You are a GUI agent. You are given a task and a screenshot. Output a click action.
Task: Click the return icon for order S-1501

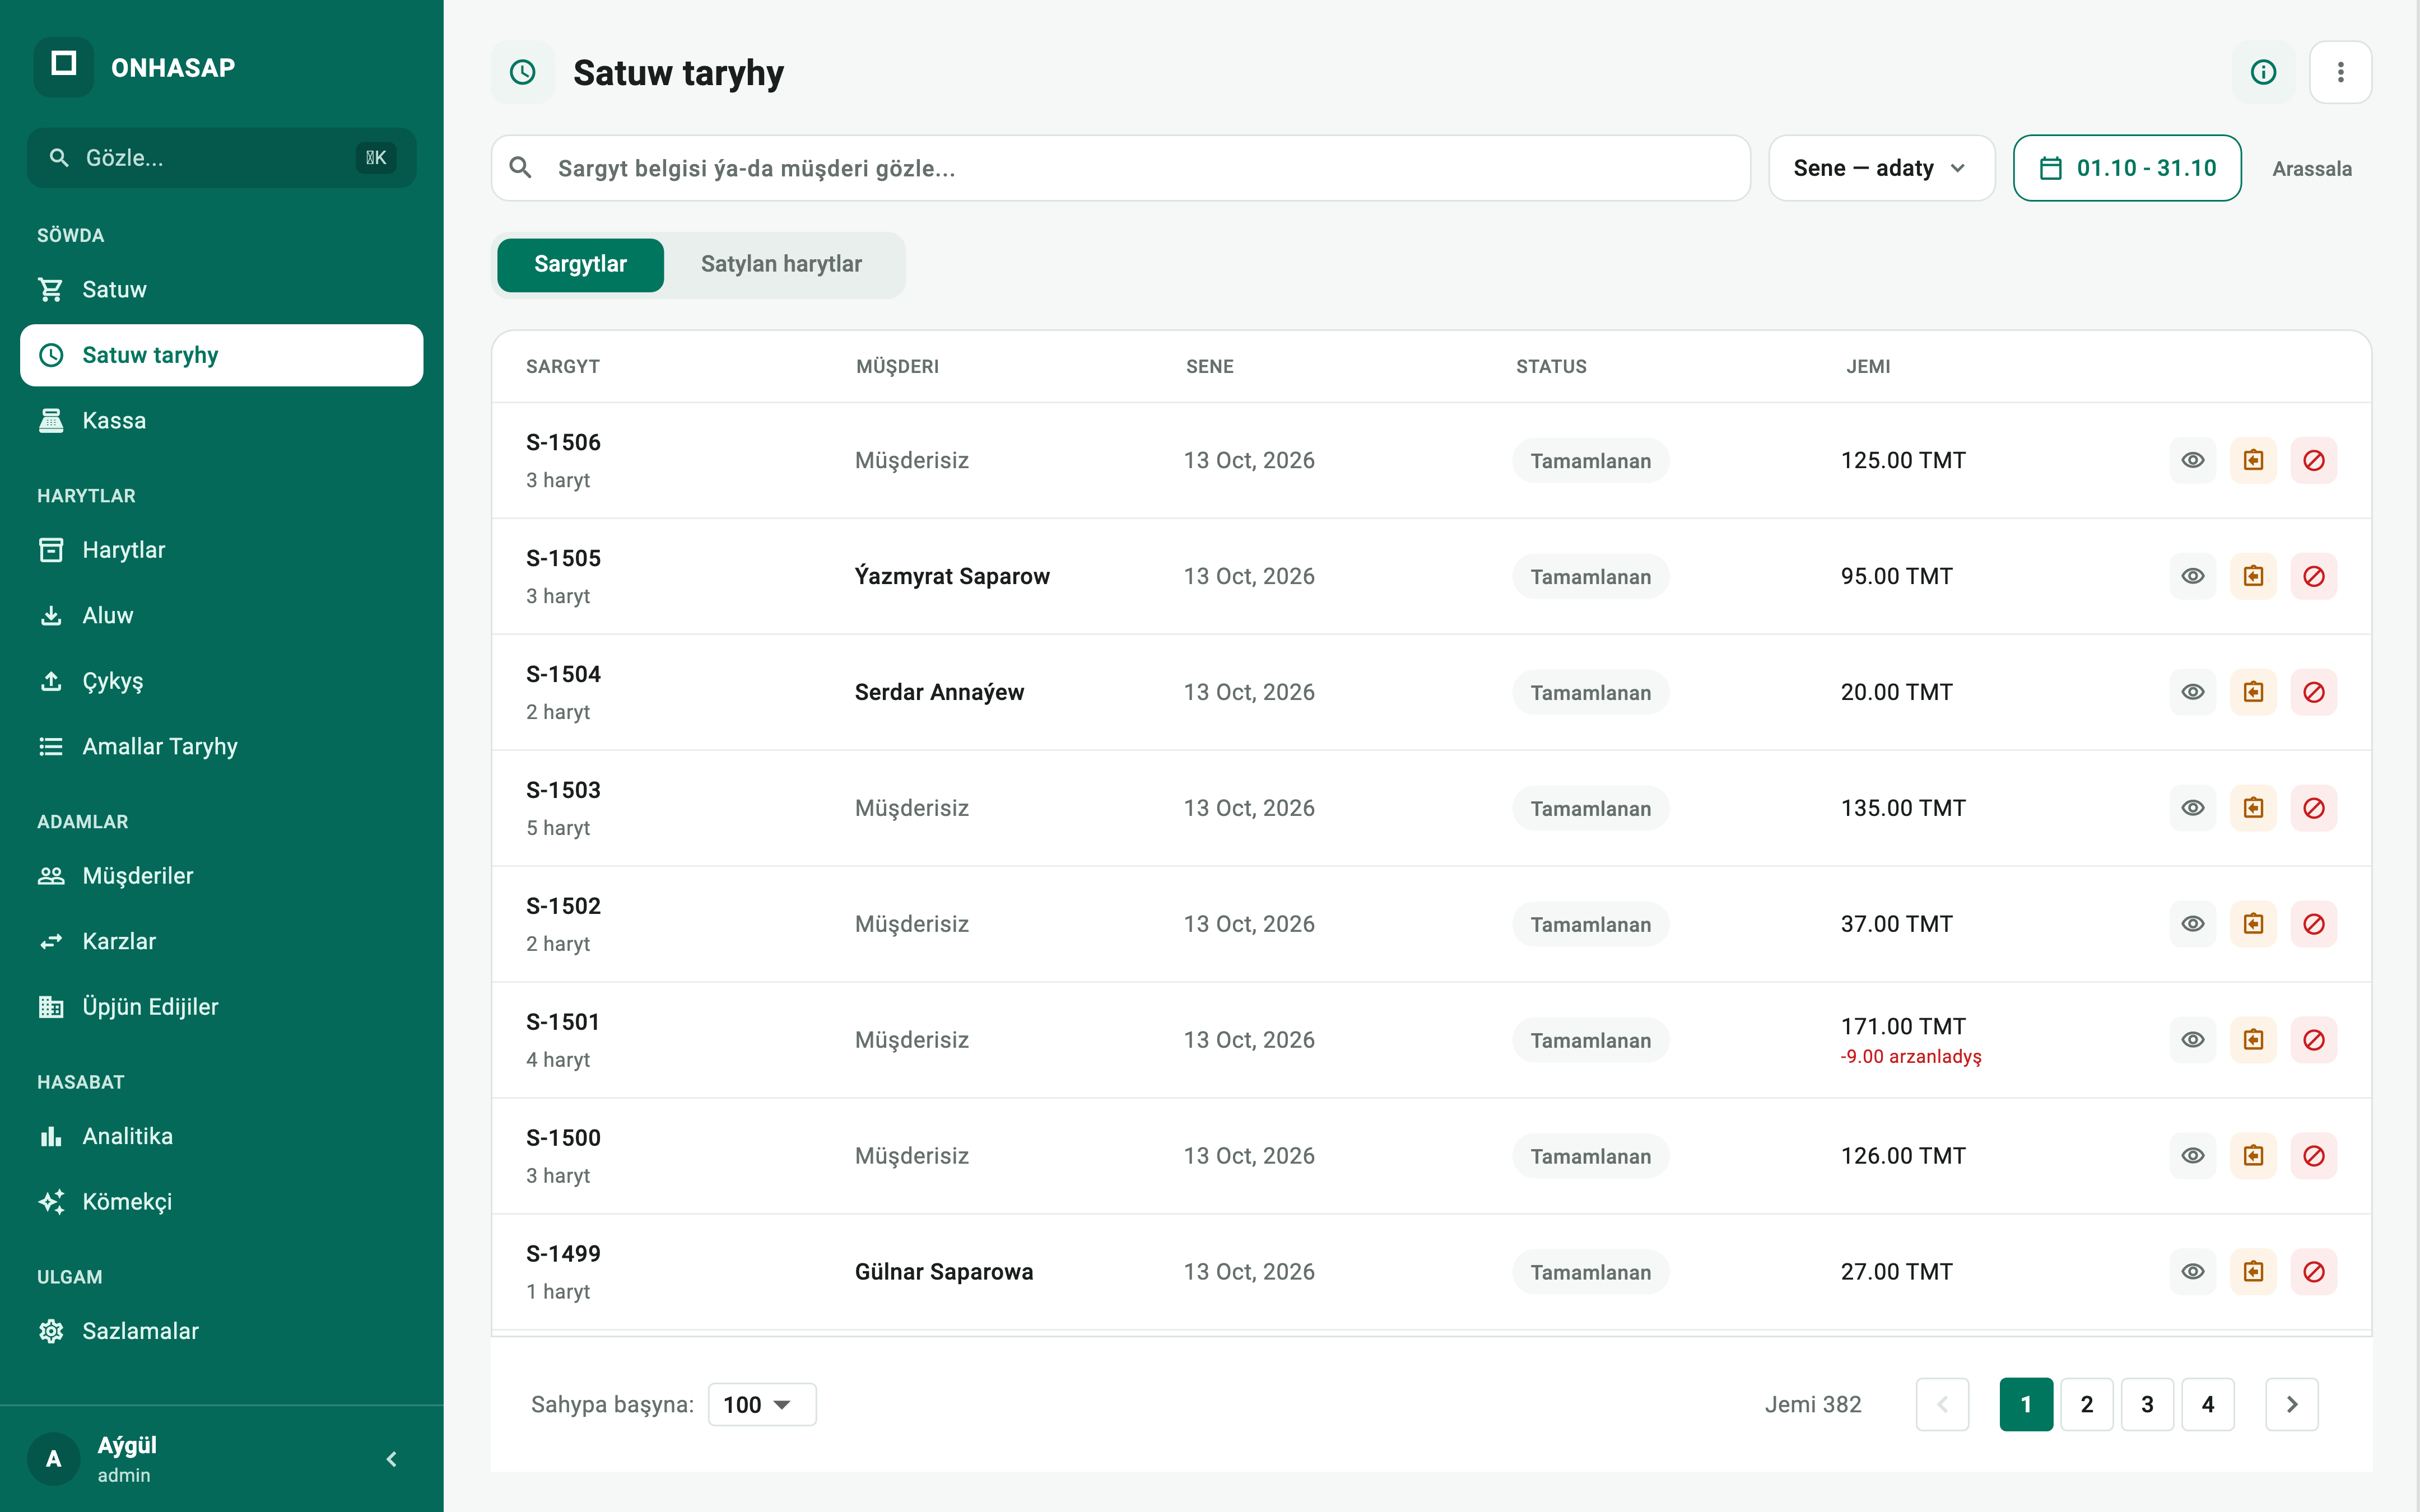click(2253, 1040)
